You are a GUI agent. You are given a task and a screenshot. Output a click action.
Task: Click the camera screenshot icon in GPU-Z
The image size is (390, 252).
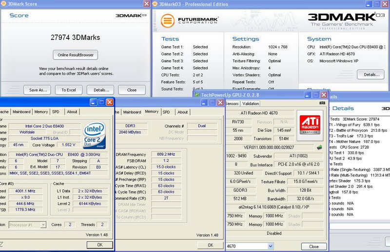[322, 103]
